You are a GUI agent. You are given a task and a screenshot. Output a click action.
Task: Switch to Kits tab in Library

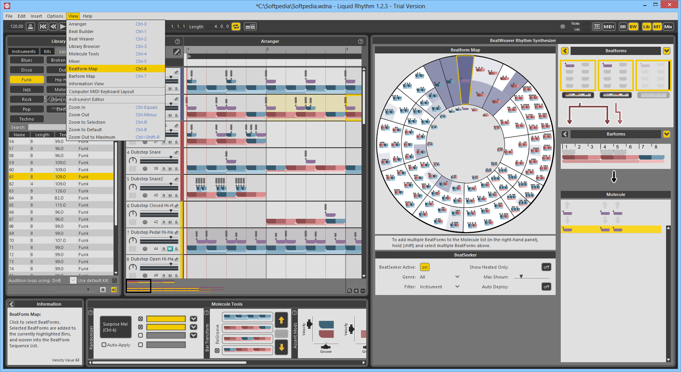click(48, 51)
